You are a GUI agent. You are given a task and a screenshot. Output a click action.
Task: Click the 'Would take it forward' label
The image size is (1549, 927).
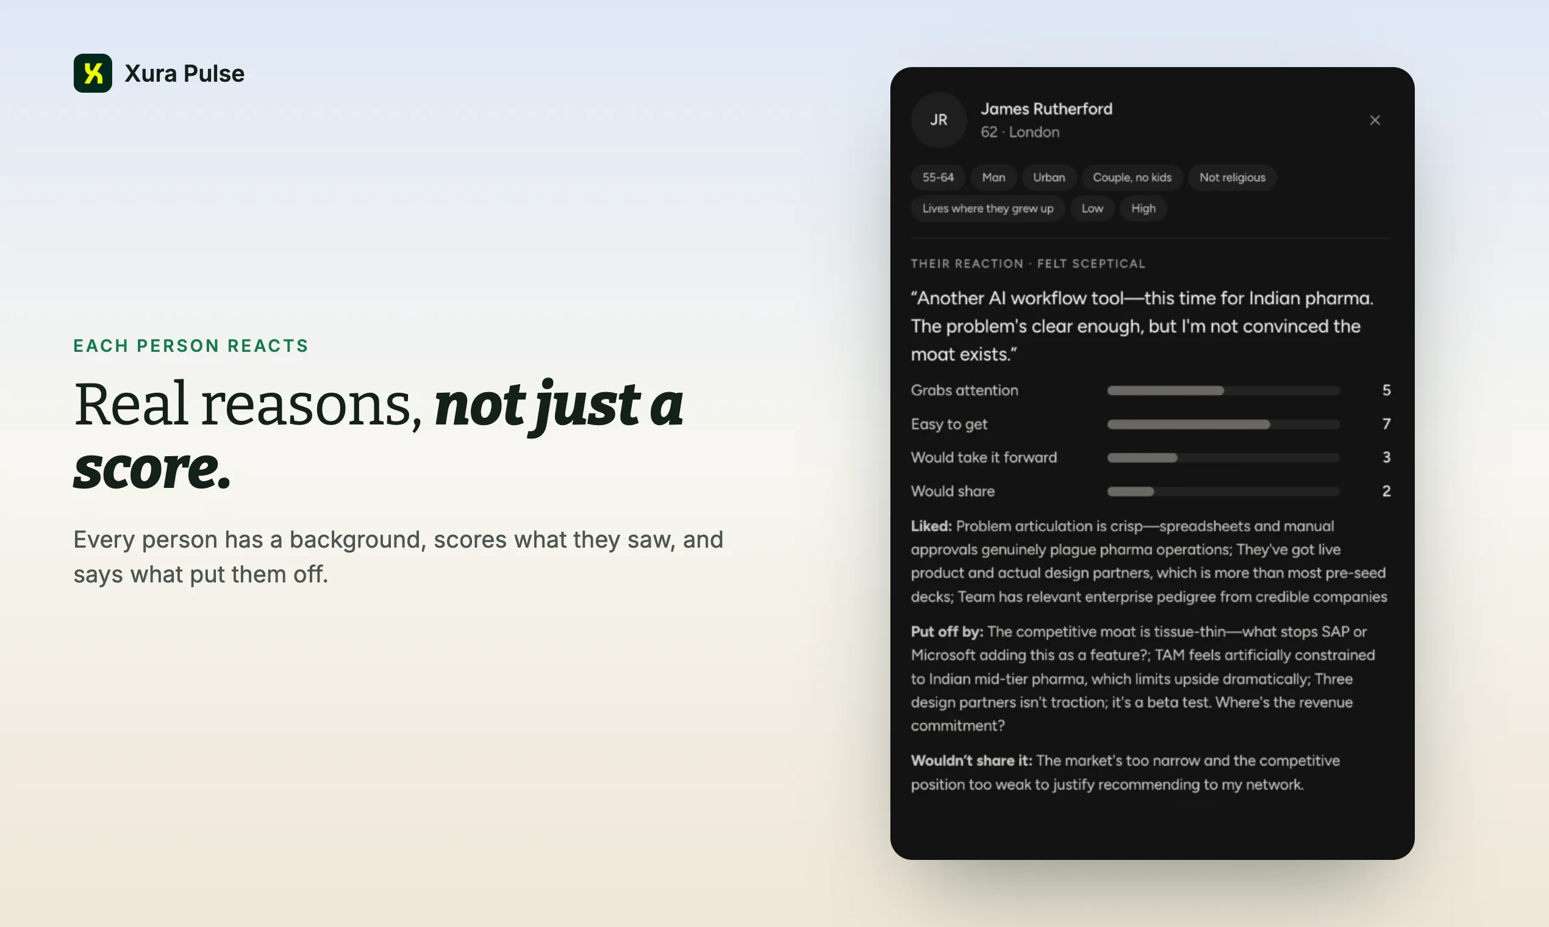(984, 457)
